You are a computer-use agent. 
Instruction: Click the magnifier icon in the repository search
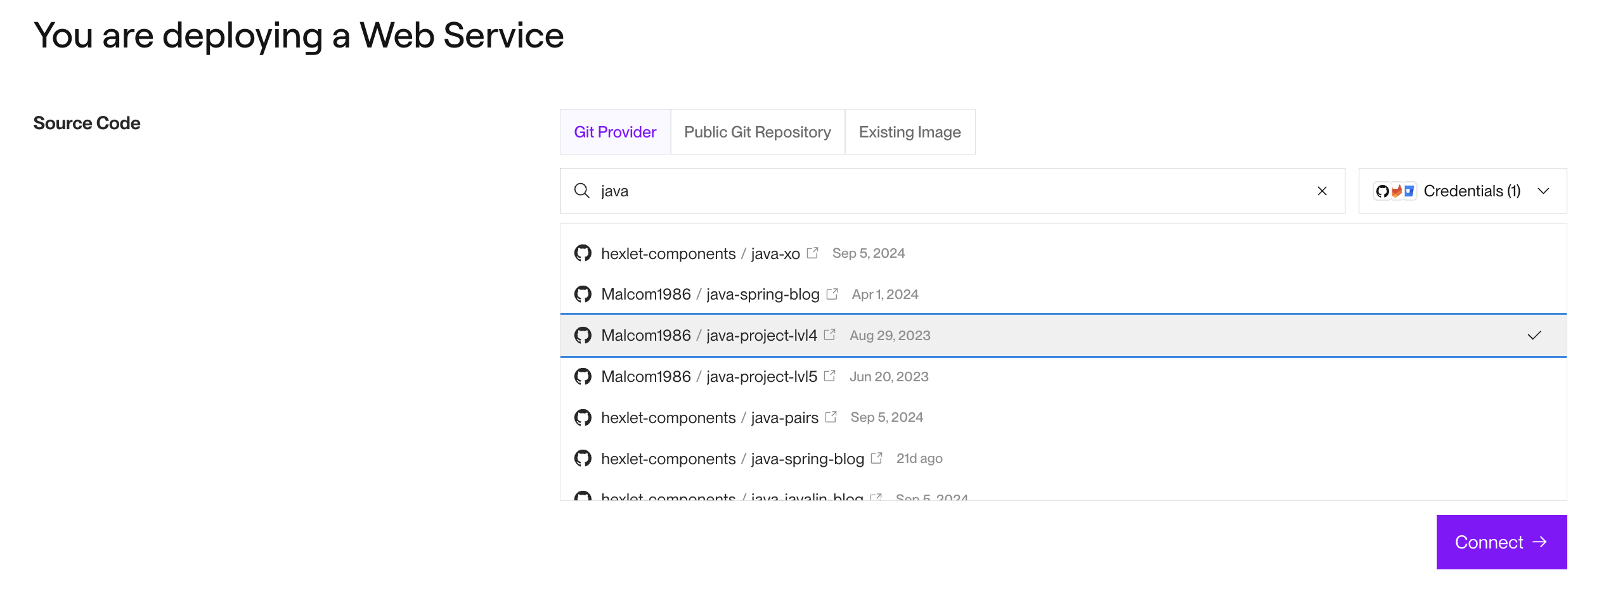(x=582, y=191)
